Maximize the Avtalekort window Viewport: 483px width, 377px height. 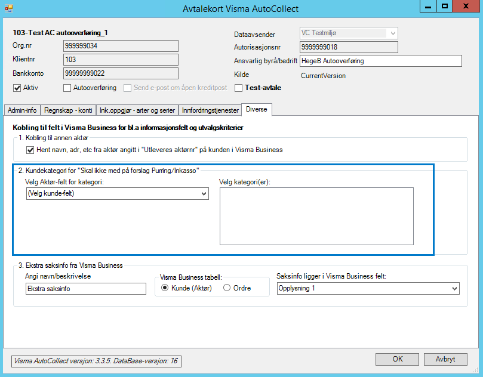click(x=445, y=6)
